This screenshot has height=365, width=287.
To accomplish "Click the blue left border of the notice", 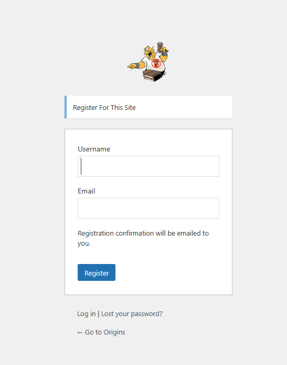I will point(66,107).
